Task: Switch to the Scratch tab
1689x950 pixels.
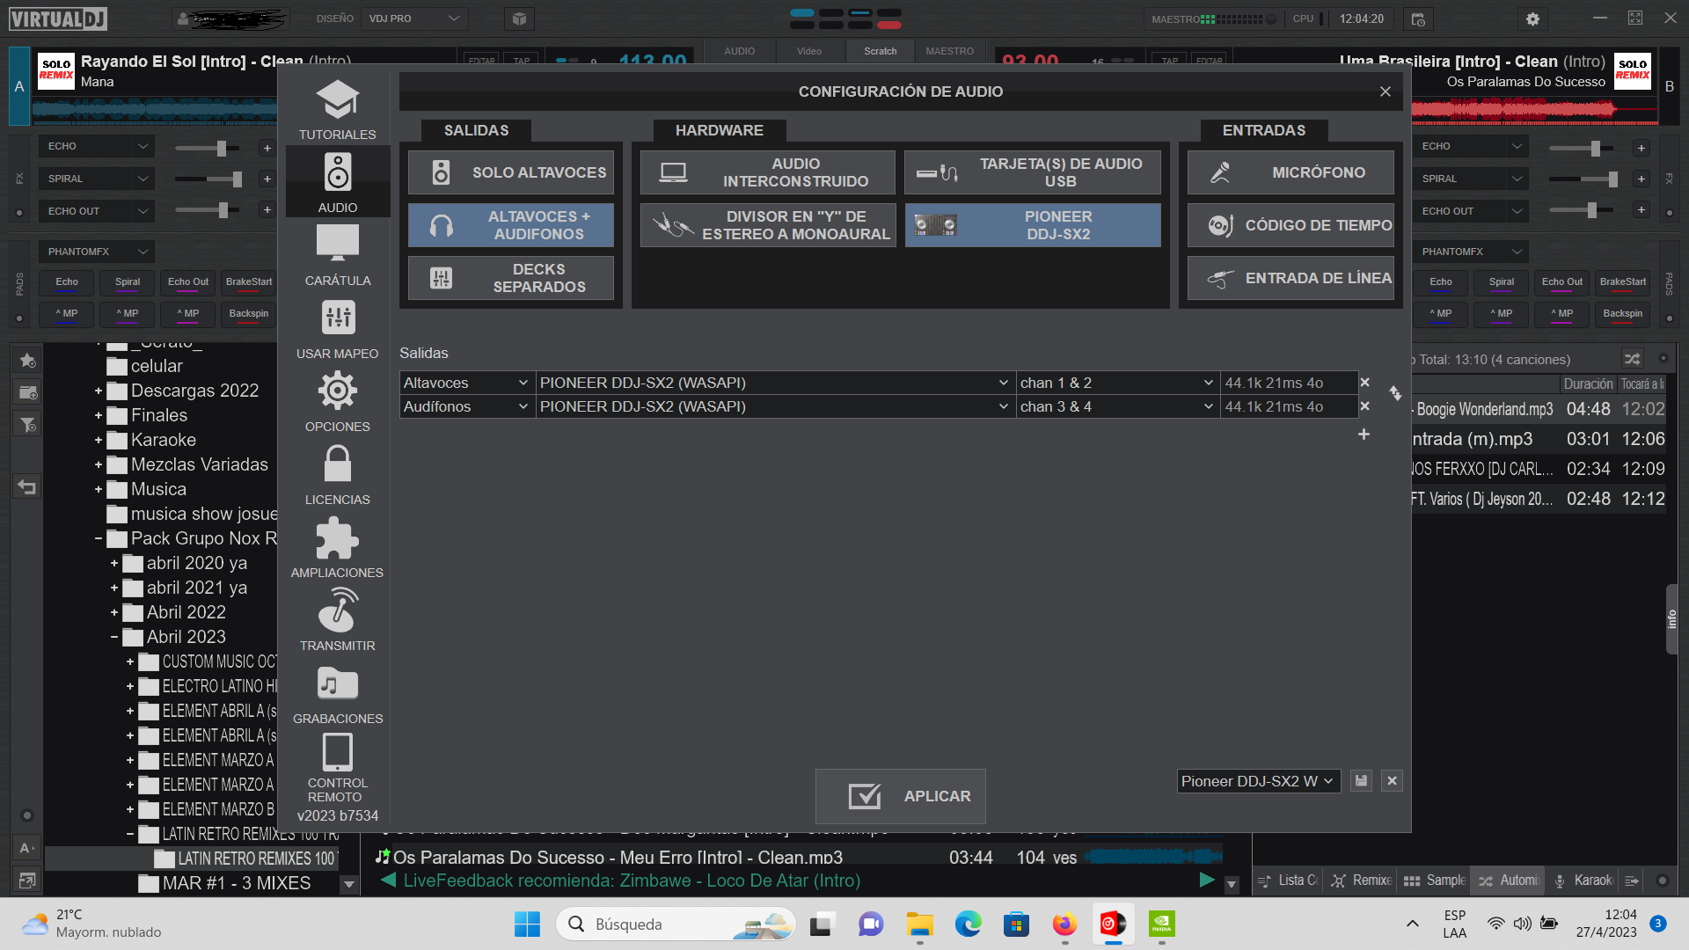Action: [x=880, y=51]
